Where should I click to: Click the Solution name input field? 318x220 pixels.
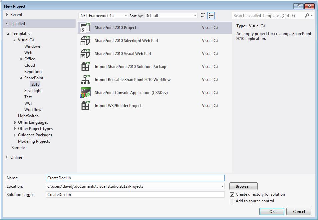tap(135, 194)
